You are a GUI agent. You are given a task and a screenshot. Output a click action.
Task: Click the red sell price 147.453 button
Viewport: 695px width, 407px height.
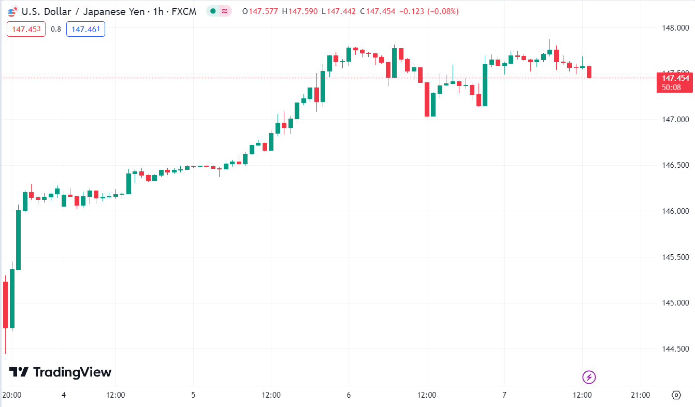[x=26, y=29]
